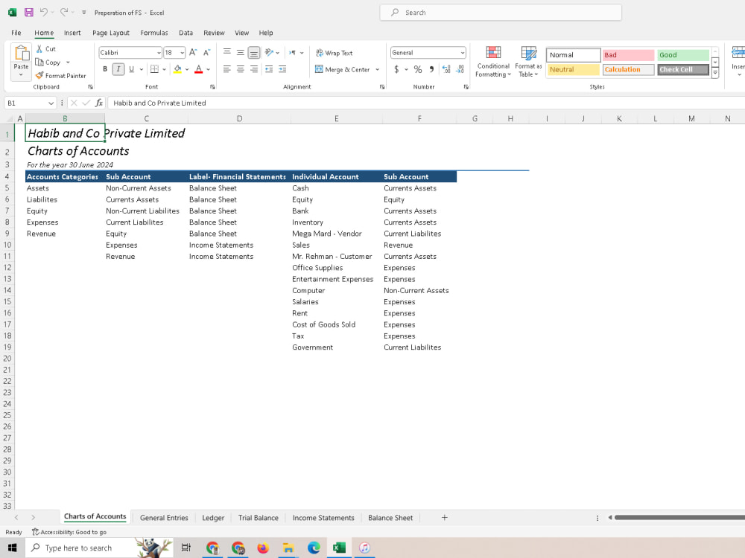The image size is (745, 558).
Task: Decrease the cell indent
Action: click(269, 69)
